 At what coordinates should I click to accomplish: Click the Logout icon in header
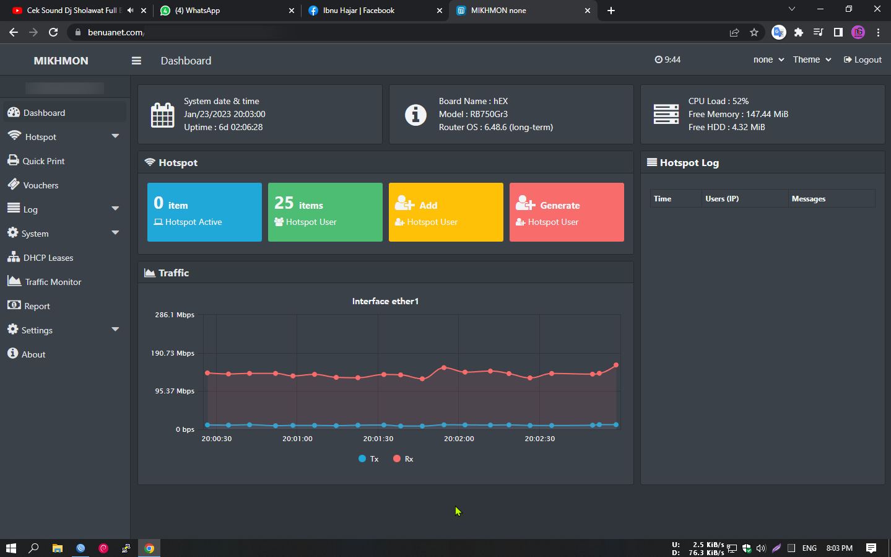click(x=847, y=60)
